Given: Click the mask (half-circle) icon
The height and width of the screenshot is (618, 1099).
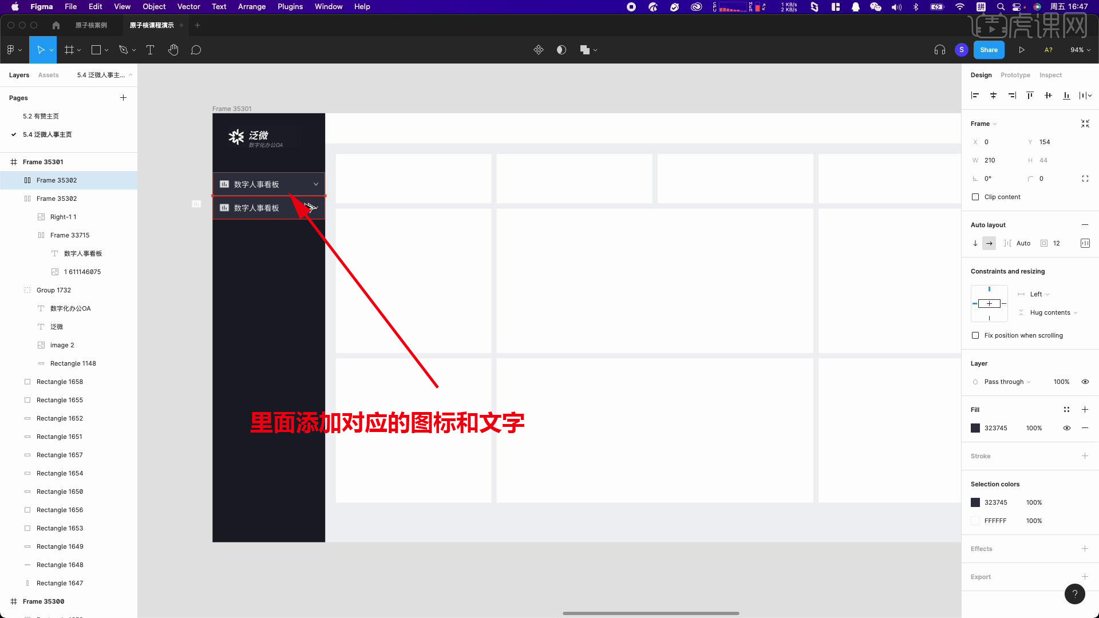Looking at the screenshot, I should point(561,50).
